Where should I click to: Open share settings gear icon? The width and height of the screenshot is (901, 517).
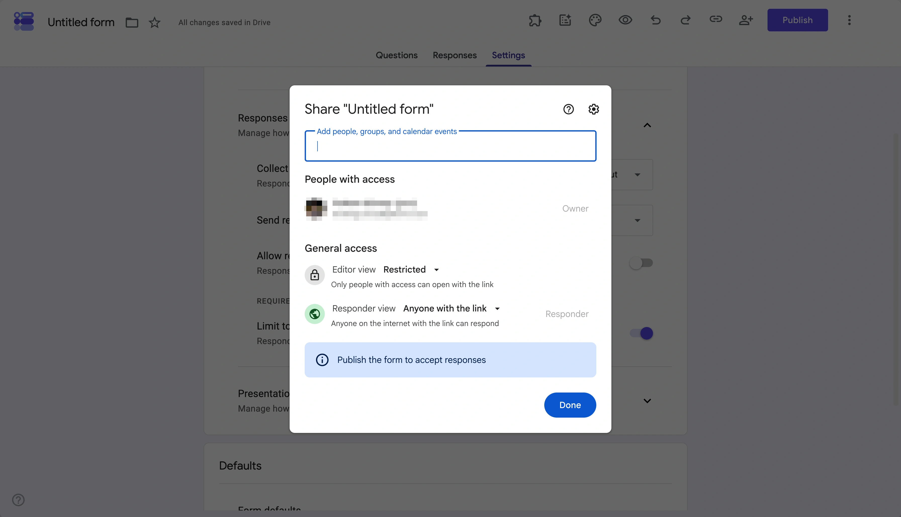pyautogui.click(x=594, y=109)
